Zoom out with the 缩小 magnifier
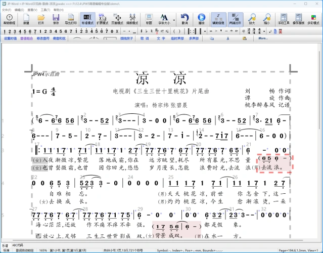323x253 pixels. (x=266, y=19)
